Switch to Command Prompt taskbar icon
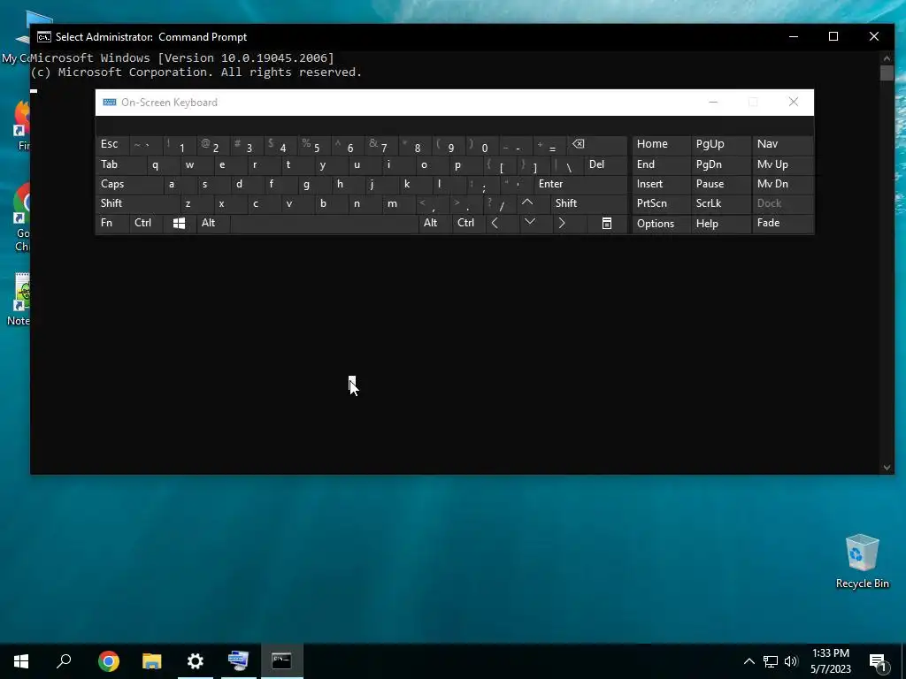This screenshot has width=906, height=679. (x=282, y=661)
